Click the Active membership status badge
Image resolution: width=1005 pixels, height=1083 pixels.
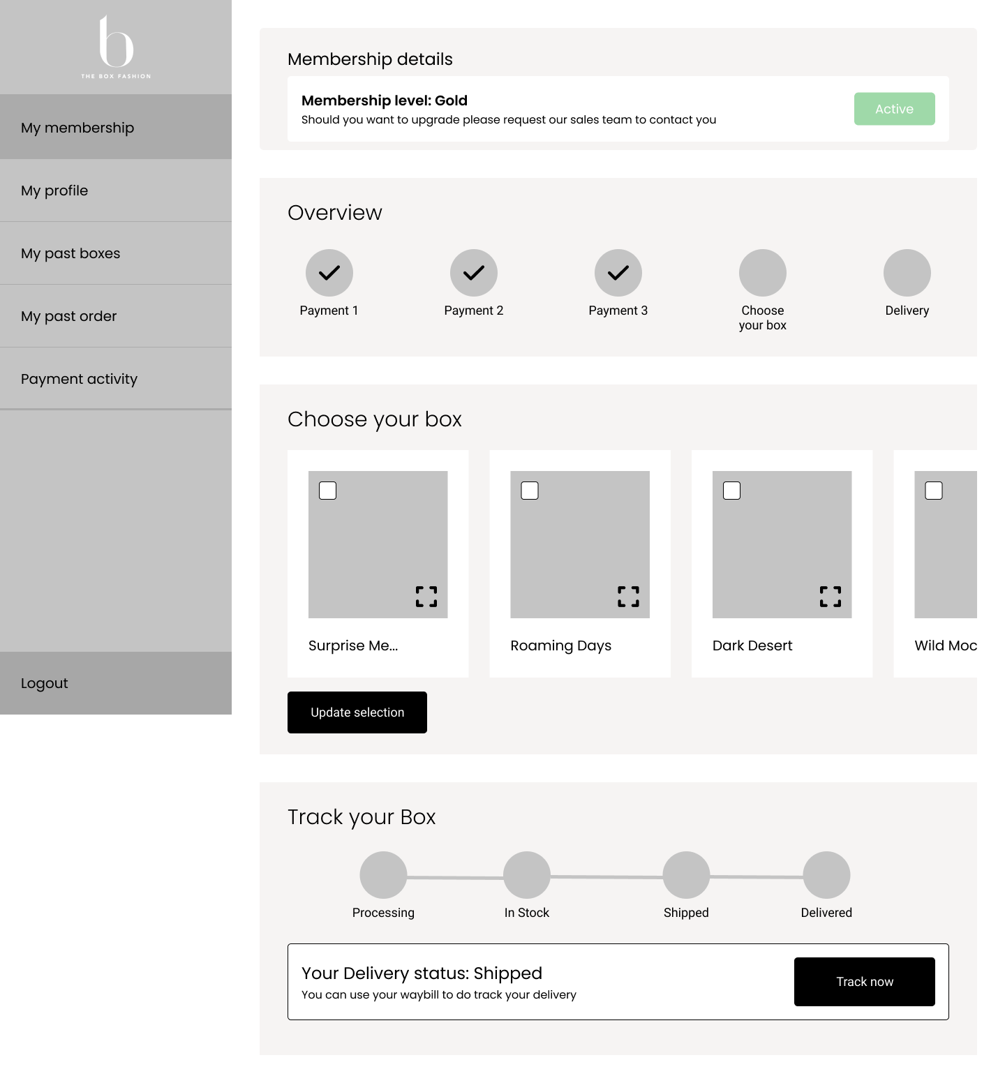894,109
